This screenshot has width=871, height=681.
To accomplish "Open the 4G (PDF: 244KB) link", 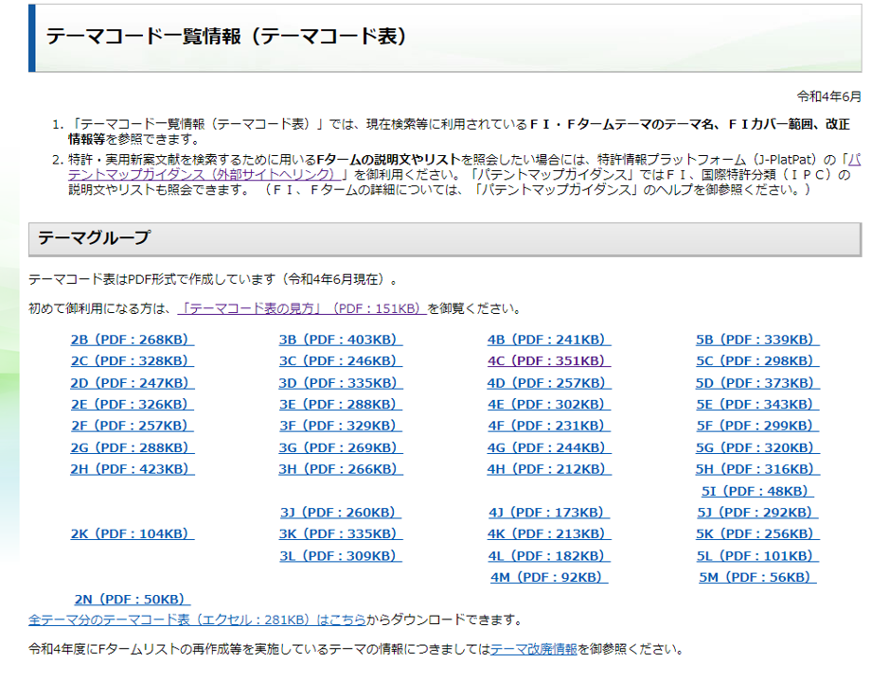I will coord(549,447).
